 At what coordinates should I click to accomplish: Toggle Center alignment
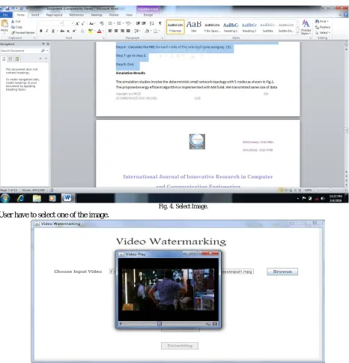[116, 31]
